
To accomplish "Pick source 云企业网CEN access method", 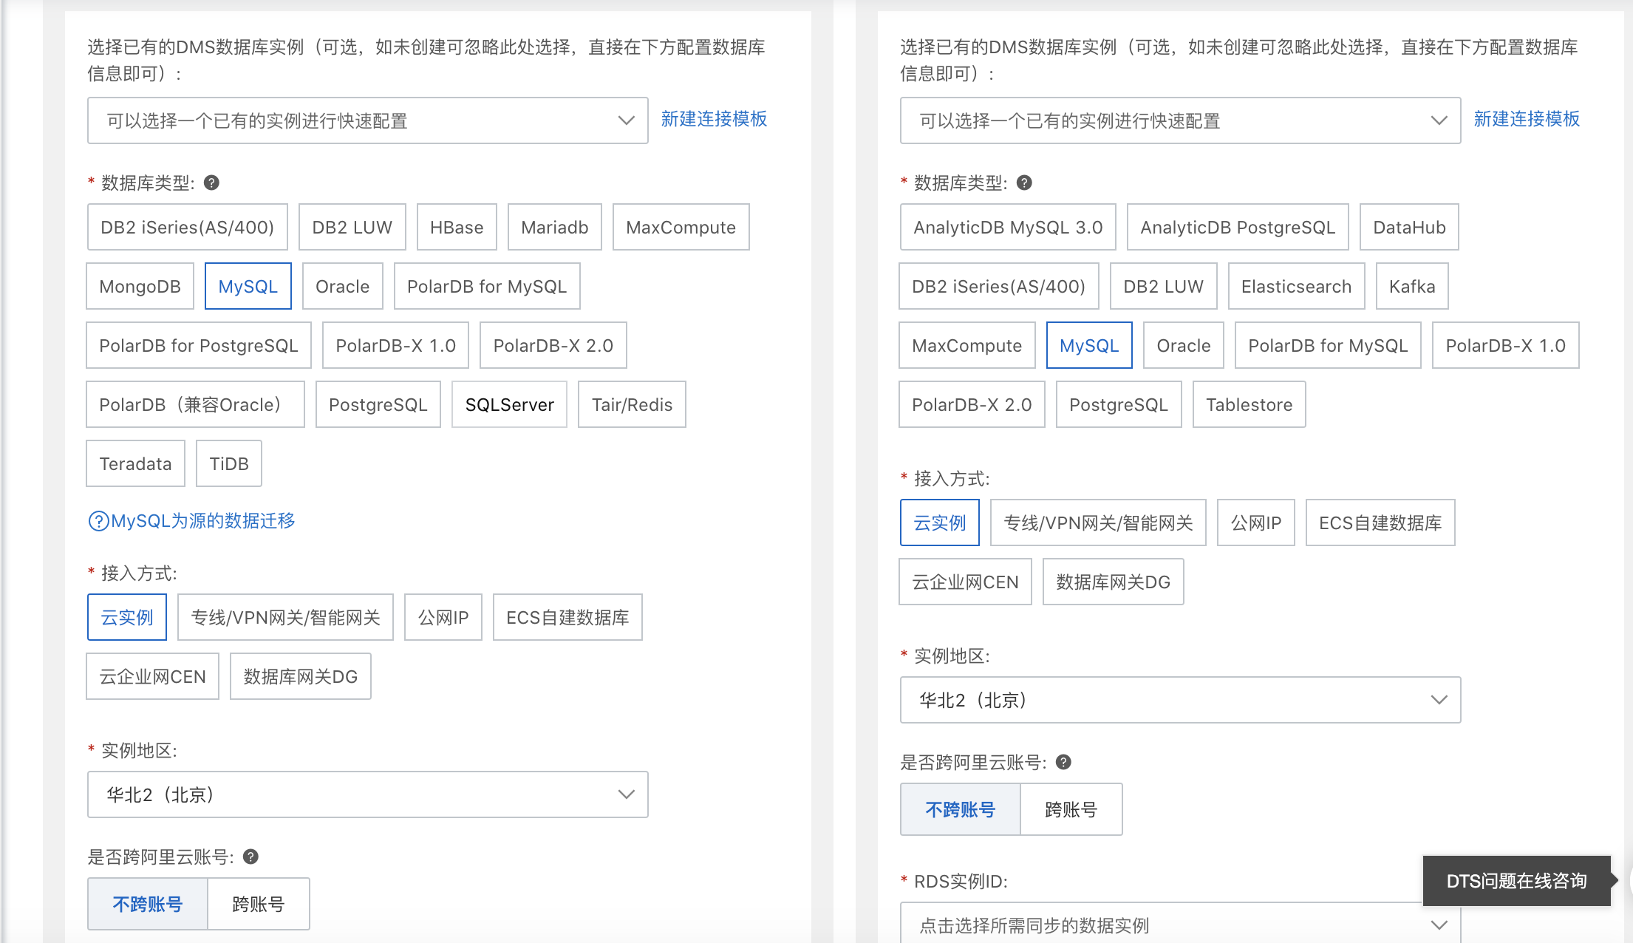I will (x=153, y=676).
